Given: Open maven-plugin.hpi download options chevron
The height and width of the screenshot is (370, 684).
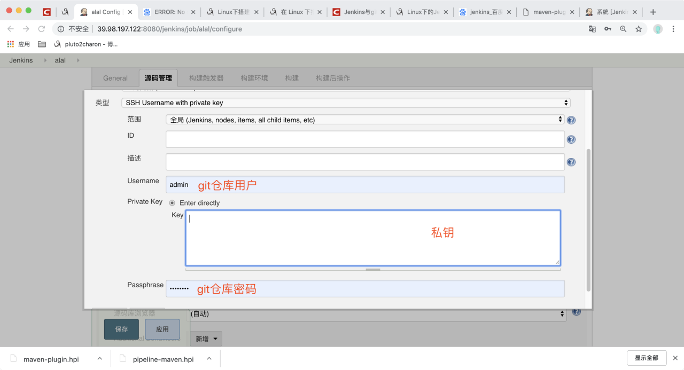Looking at the screenshot, I should pos(99,359).
